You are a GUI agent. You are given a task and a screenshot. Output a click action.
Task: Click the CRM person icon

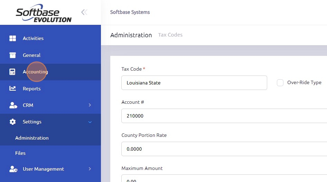[13, 105]
